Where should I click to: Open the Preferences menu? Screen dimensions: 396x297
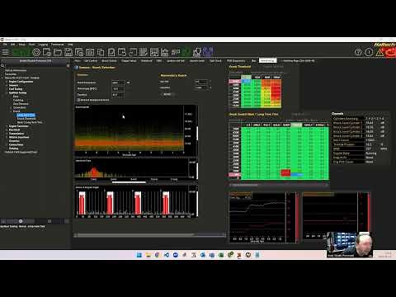pyautogui.click(x=57, y=45)
